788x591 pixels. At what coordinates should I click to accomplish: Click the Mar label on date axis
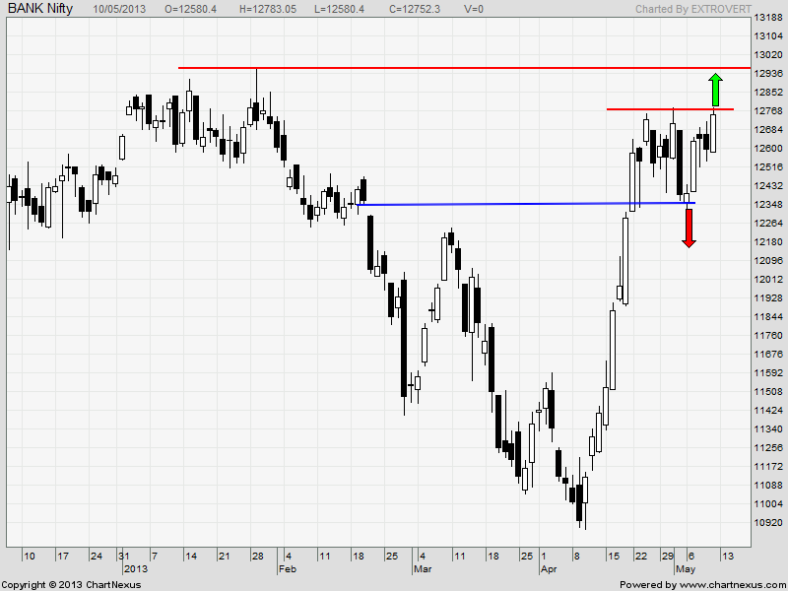click(422, 568)
